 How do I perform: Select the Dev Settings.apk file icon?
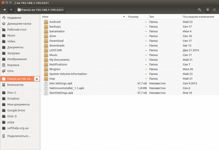[x=46, y=83]
